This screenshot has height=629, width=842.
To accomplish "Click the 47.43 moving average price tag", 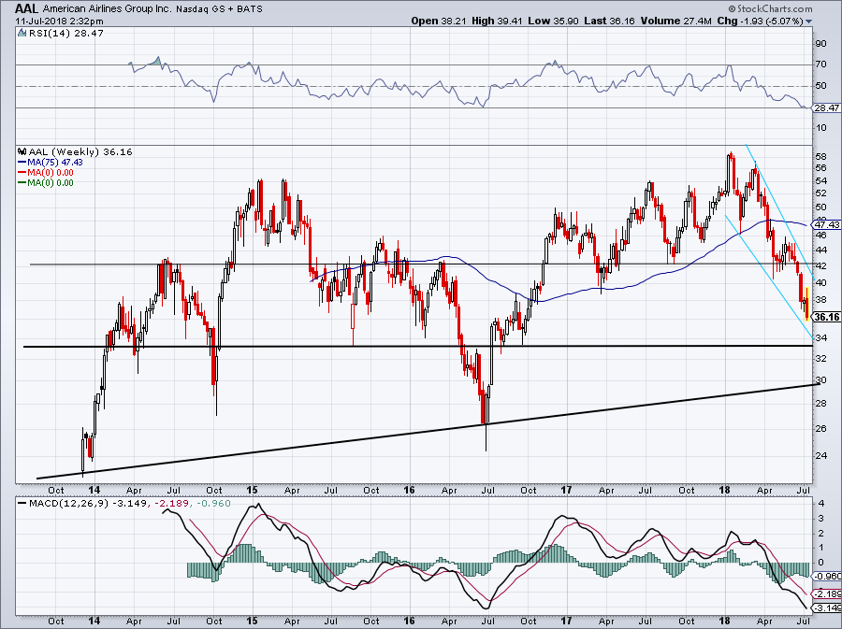I will pos(826,224).
